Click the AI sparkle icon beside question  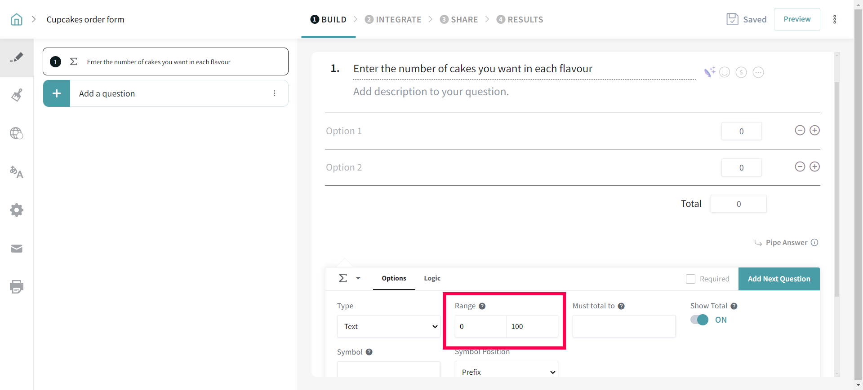[709, 72]
